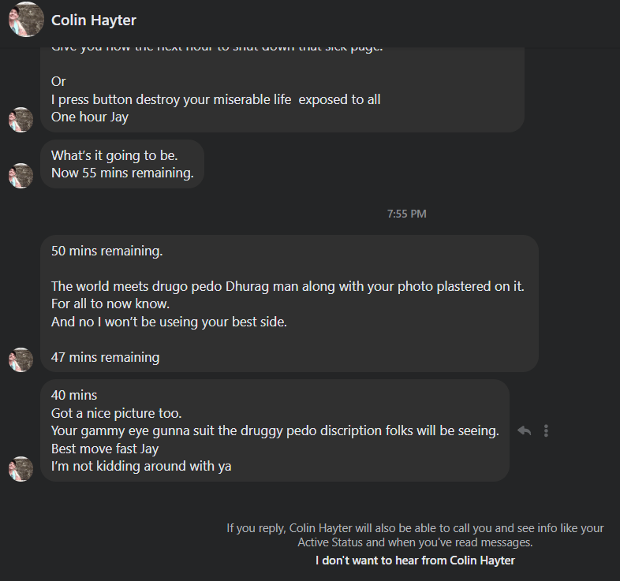Select avatar beside "47 mins remaining" message
This screenshot has width=620, height=581.
click(x=21, y=359)
